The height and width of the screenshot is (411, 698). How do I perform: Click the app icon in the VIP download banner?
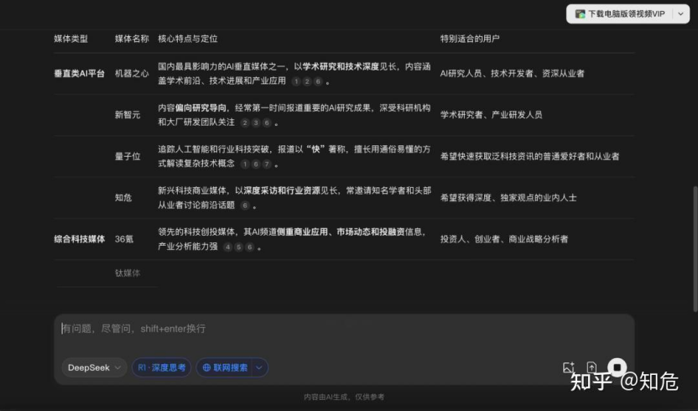(580, 13)
